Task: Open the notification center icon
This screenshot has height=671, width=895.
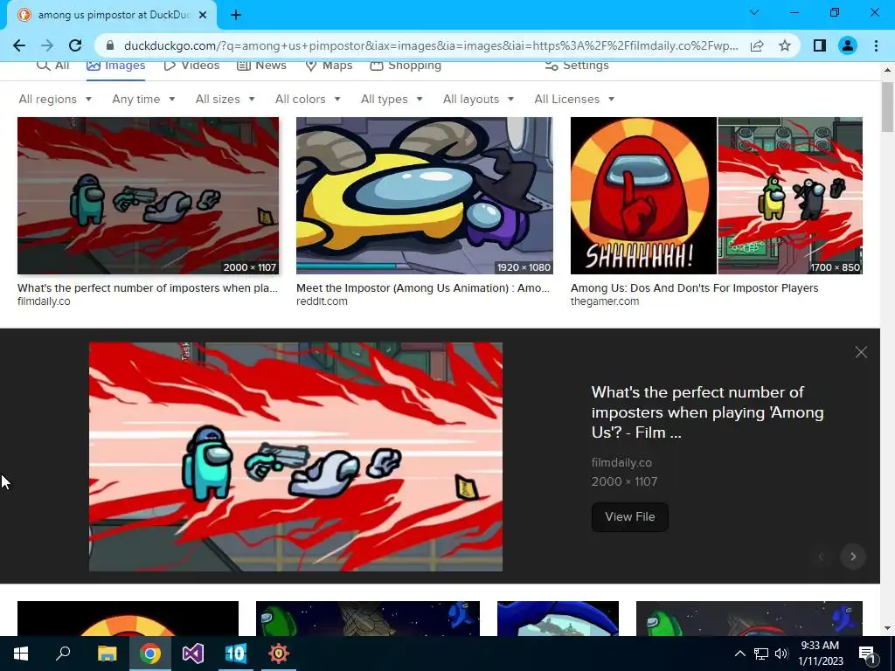Action: pyautogui.click(x=867, y=654)
